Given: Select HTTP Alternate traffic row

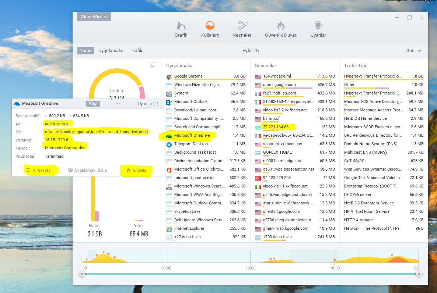Looking at the screenshot, I should [x=384, y=220].
